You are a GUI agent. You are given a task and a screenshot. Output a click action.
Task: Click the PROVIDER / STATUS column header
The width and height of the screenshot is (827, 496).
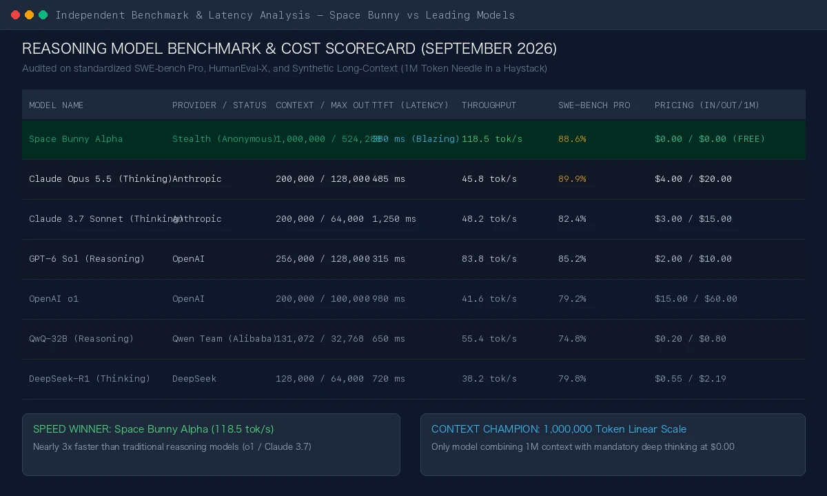click(x=219, y=105)
